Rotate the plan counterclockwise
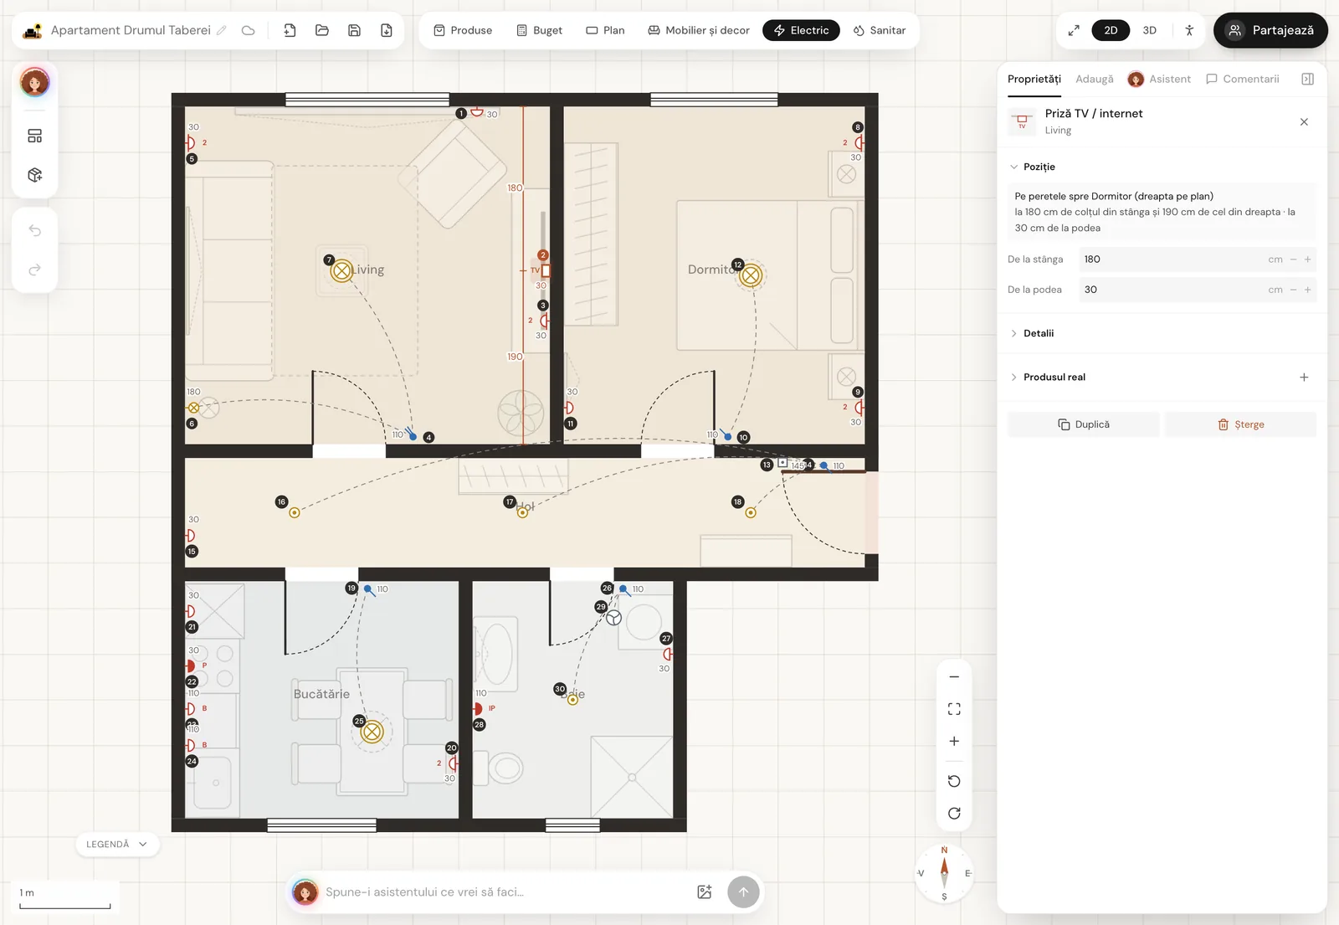Viewport: 1339px width, 925px height. (x=954, y=781)
